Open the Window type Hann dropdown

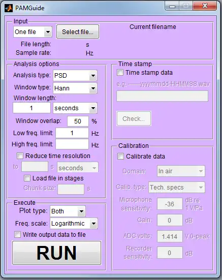pyautogui.click(x=75, y=88)
